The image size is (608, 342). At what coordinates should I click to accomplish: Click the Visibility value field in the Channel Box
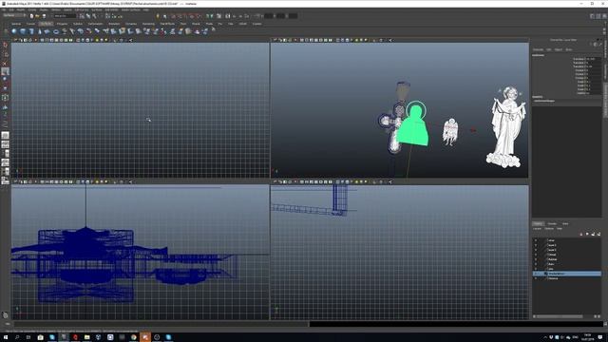593,93
